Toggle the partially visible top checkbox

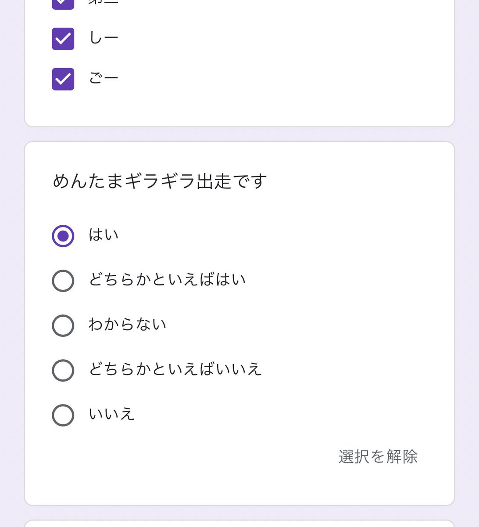pyautogui.click(x=63, y=4)
